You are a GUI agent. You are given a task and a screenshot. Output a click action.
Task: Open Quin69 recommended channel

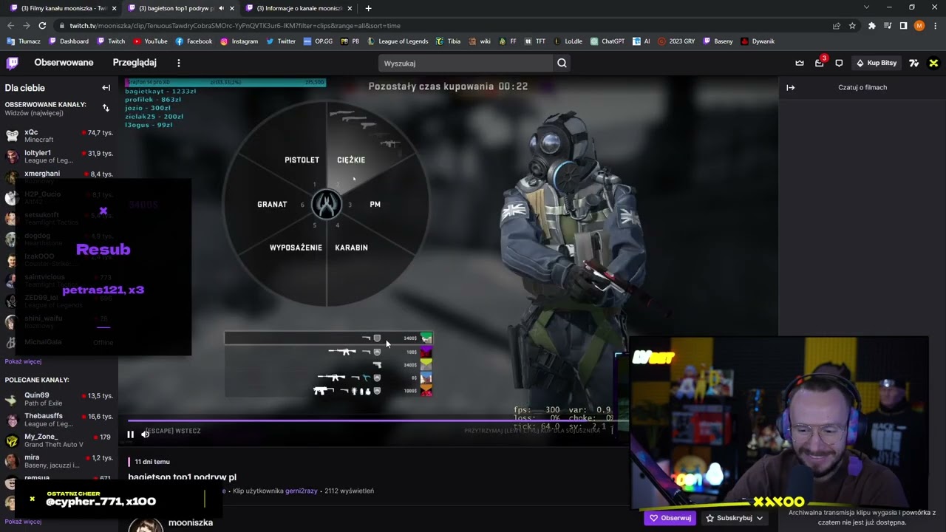(59, 398)
